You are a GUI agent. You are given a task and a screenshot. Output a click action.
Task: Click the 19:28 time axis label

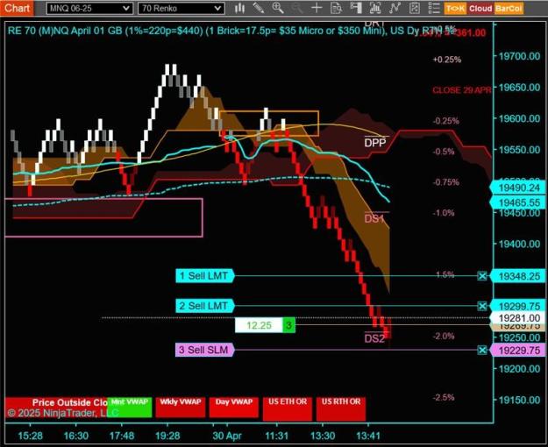(x=167, y=436)
